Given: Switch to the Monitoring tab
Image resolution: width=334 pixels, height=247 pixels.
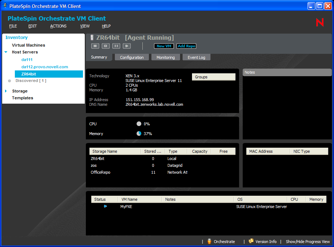Looking at the screenshot, I should 166,57.
